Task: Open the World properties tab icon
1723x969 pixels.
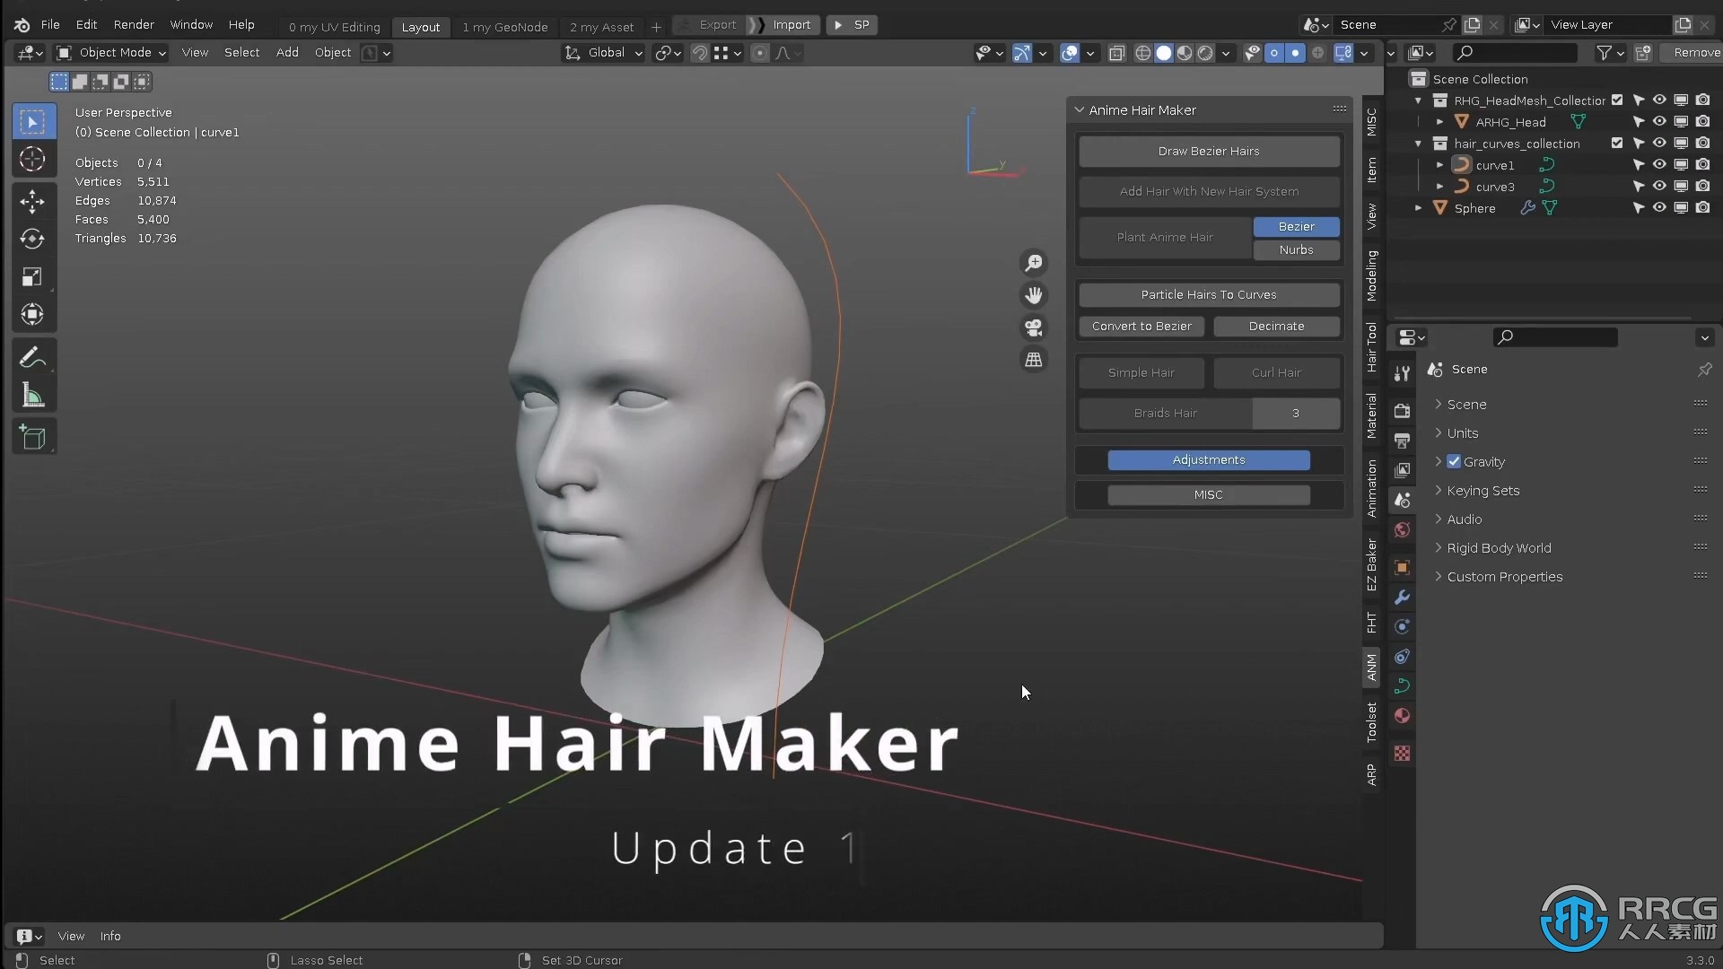Action: point(1402,530)
